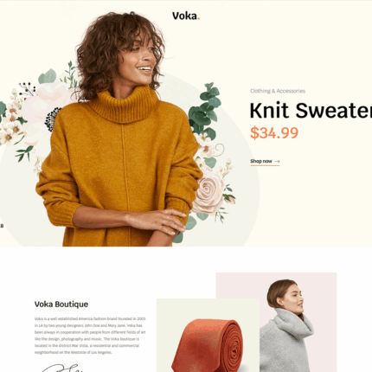Image resolution: width=372 pixels, height=372 pixels.
Task: Click the handwritten signature below the paragraph
Action: [x=62, y=368]
